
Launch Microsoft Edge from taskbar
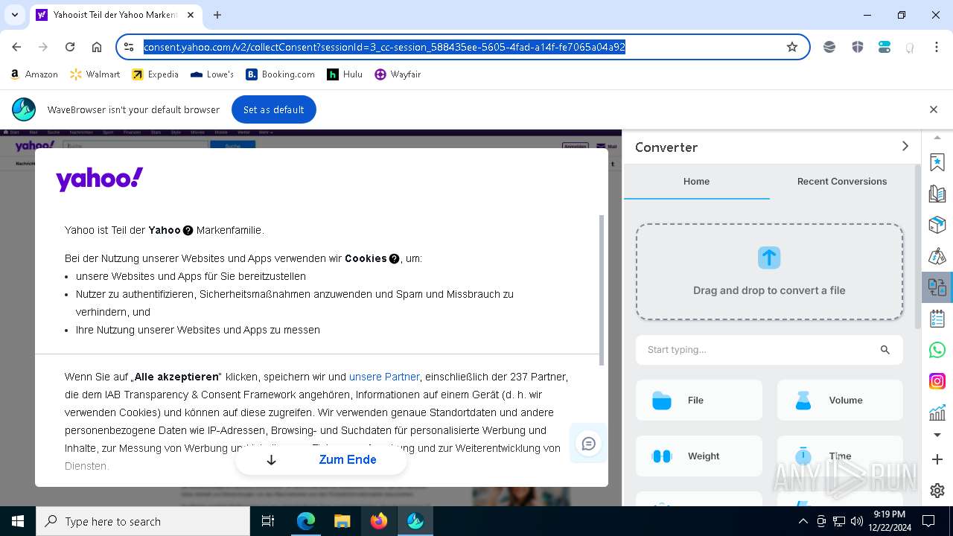pos(305,521)
